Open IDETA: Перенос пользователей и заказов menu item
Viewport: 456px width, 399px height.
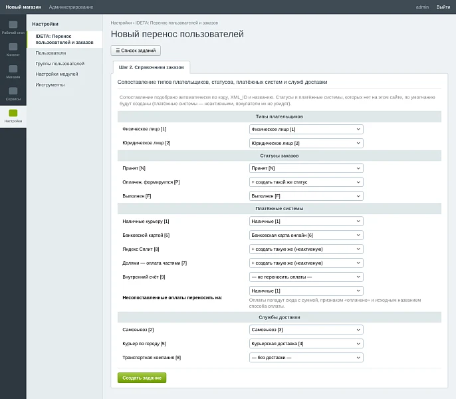click(x=64, y=39)
